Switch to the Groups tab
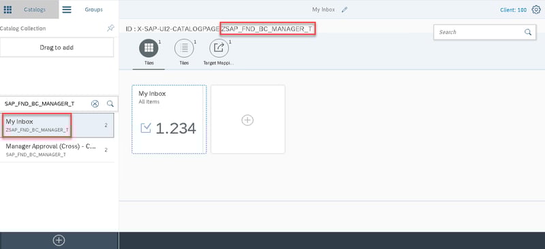This screenshot has width=545, height=249. pos(93,10)
